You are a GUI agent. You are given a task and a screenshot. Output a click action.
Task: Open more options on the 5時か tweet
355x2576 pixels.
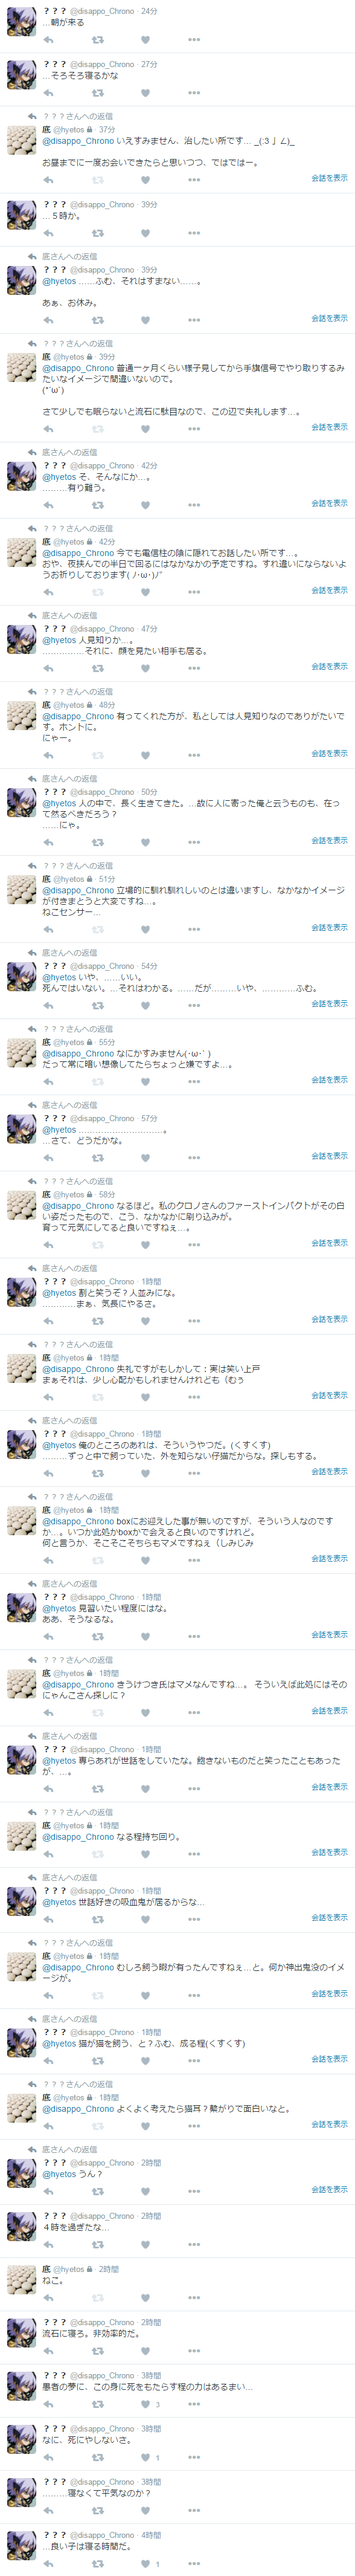194,233
